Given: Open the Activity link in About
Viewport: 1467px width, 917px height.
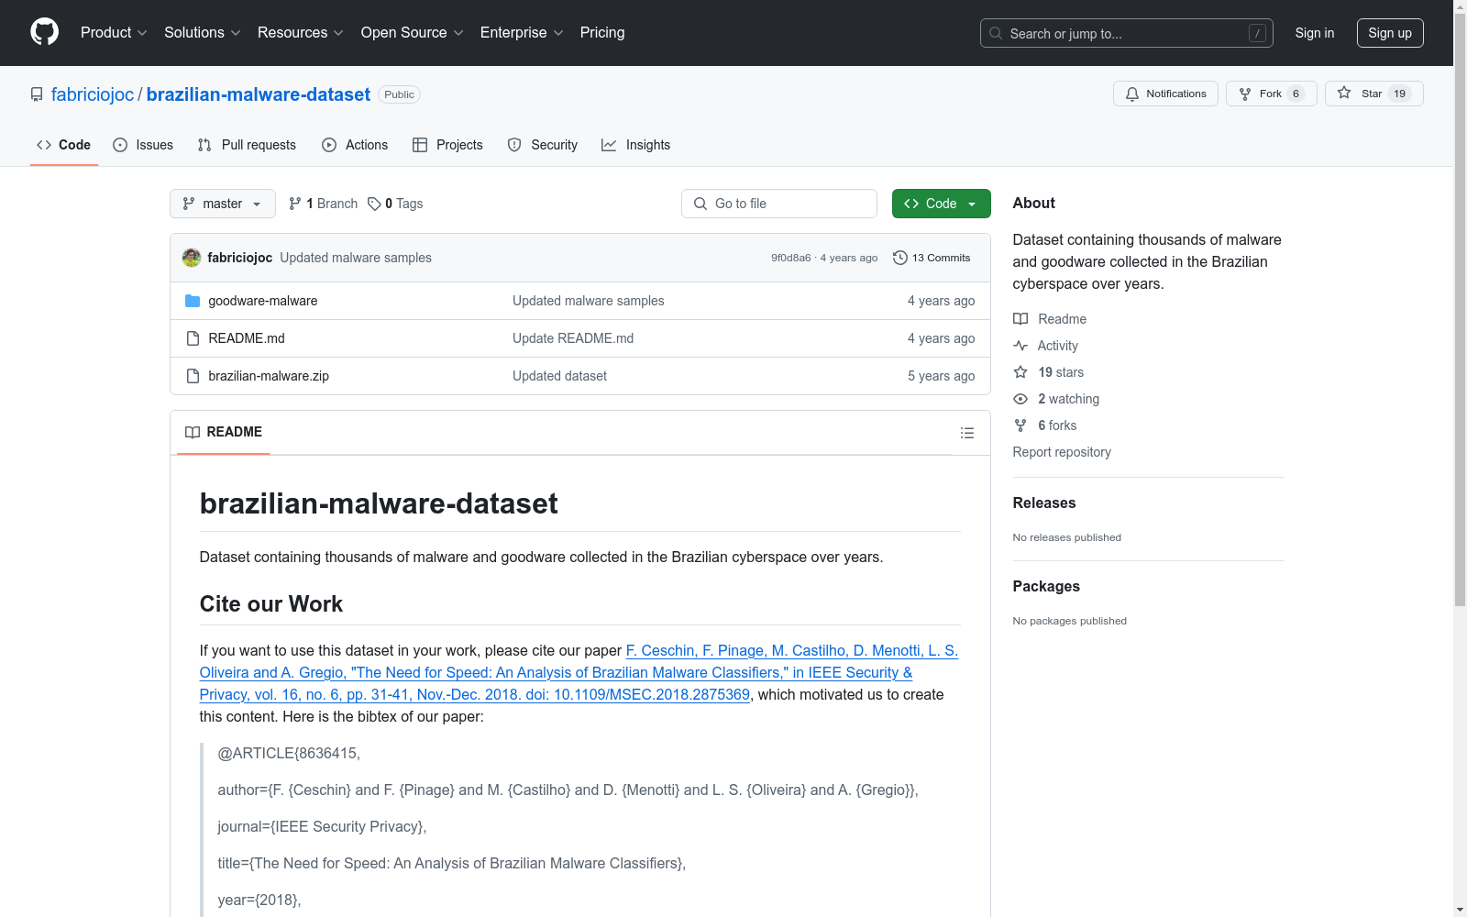Looking at the screenshot, I should pos(1045,346).
